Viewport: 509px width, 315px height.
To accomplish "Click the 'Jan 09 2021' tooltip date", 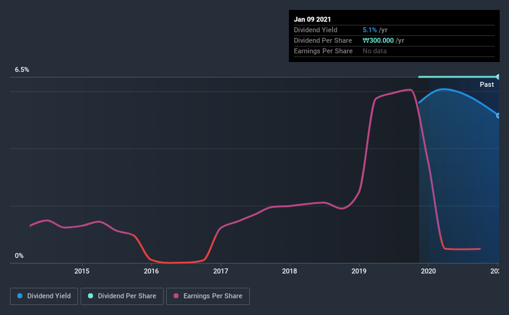I will 312,19.
